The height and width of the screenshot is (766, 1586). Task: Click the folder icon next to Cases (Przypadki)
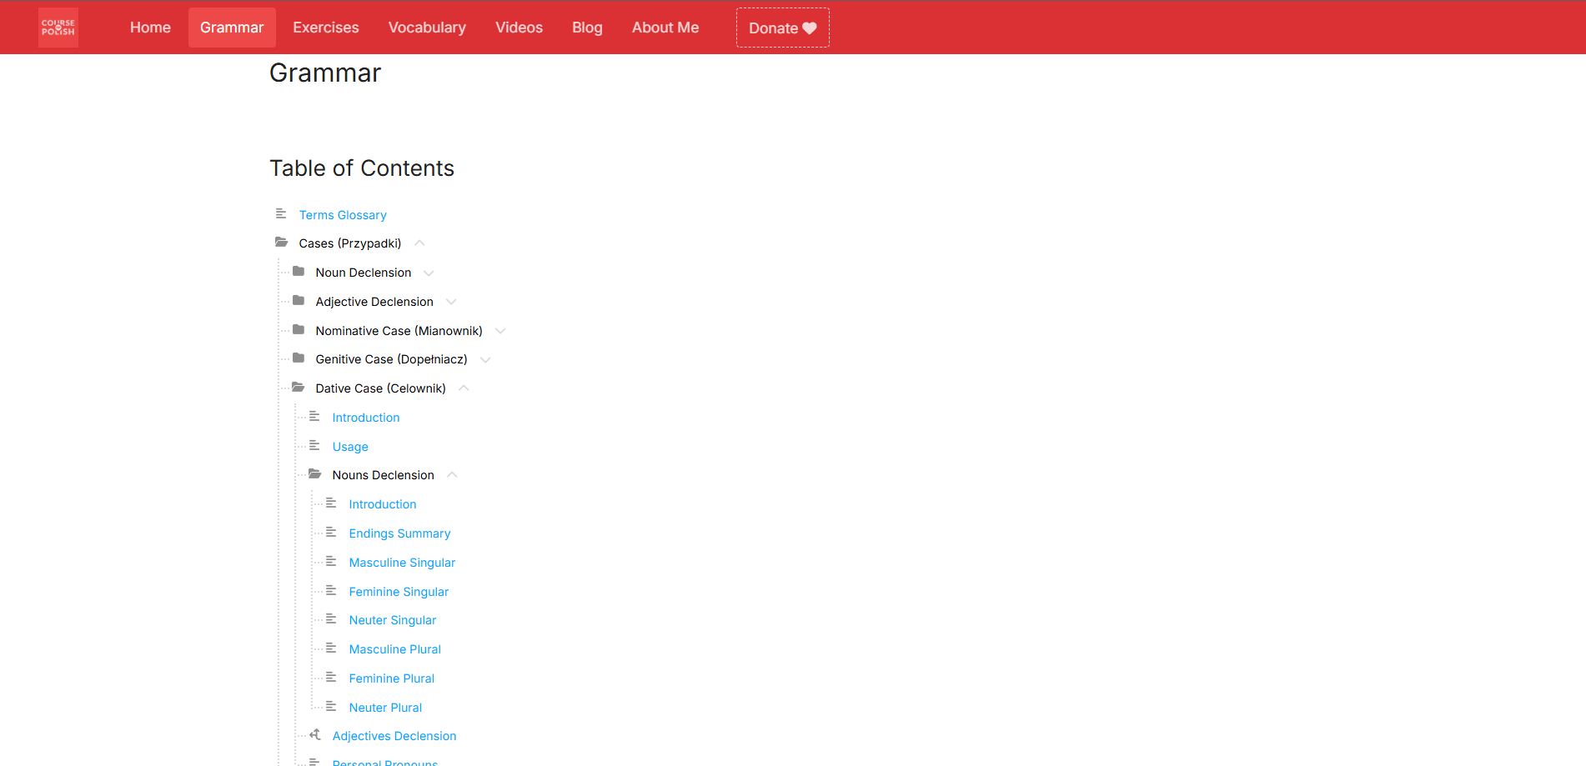[x=281, y=242]
